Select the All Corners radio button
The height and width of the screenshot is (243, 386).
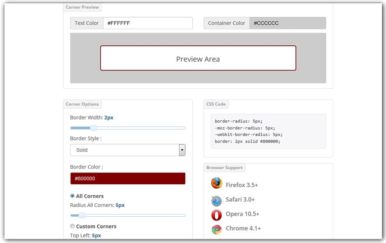click(72, 196)
